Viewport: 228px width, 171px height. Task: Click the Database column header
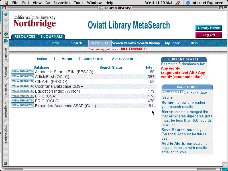[x=41, y=68]
